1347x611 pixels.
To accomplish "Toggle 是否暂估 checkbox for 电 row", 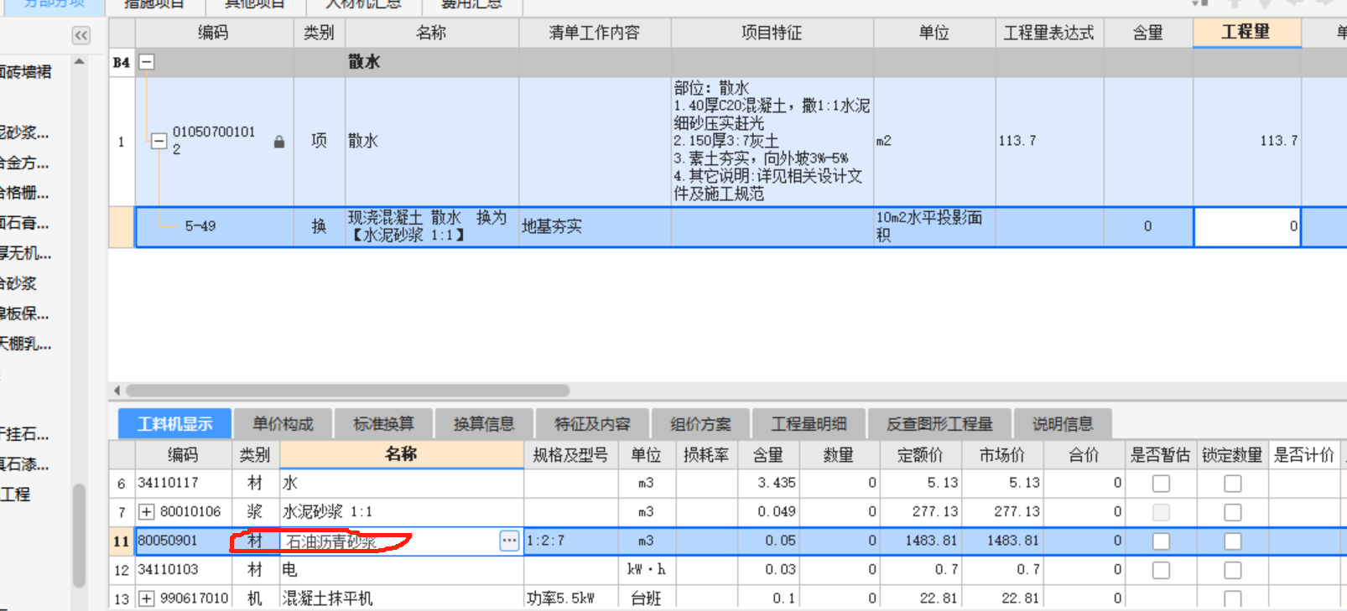I will pyautogui.click(x=1161, y=570).
